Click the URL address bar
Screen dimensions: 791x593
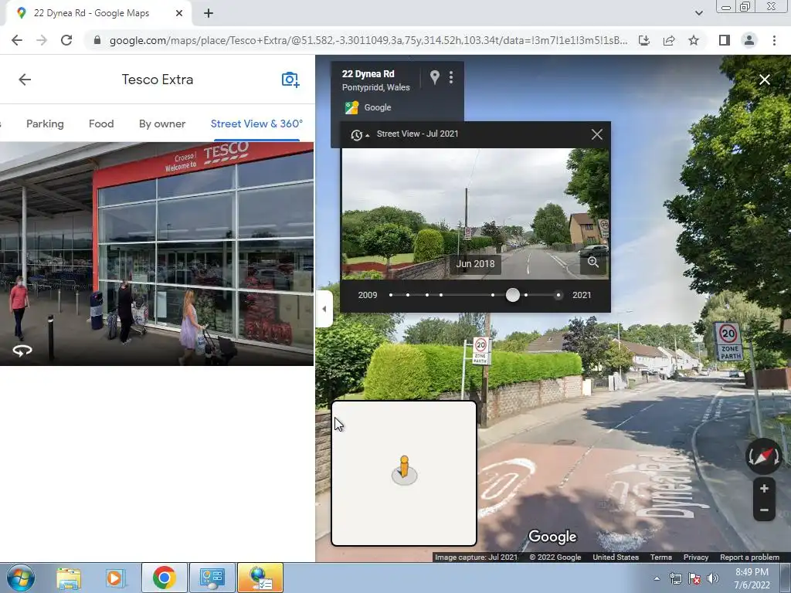pos(368,40)
